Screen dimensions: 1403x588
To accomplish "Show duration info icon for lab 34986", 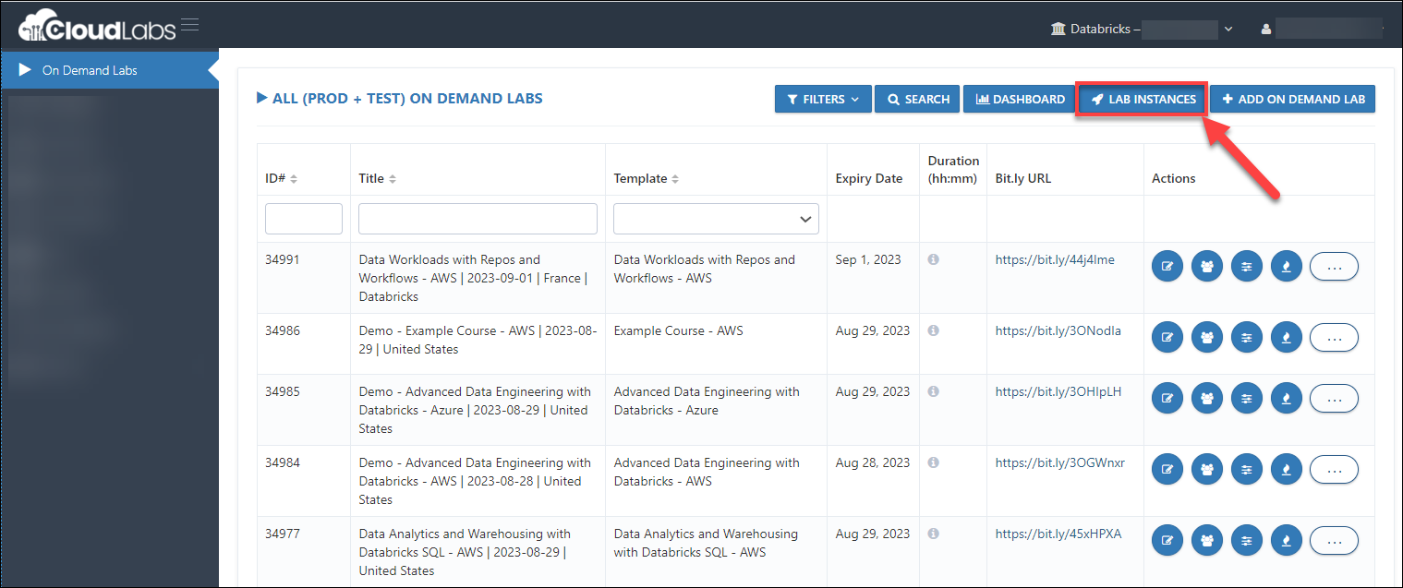I will pos(934,331).
